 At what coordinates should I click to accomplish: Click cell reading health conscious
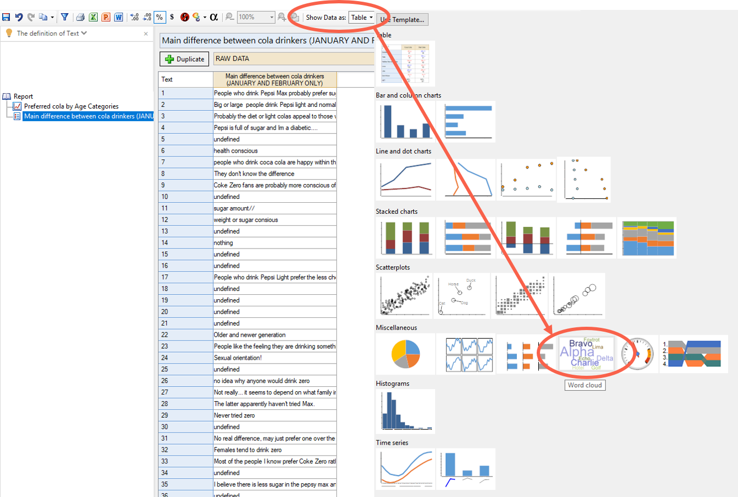(x=275, y=150)
